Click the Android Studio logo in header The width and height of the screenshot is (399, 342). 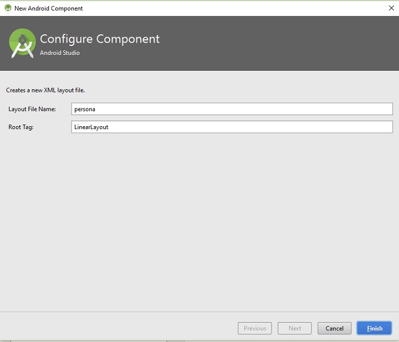click(x=22, y=43)
